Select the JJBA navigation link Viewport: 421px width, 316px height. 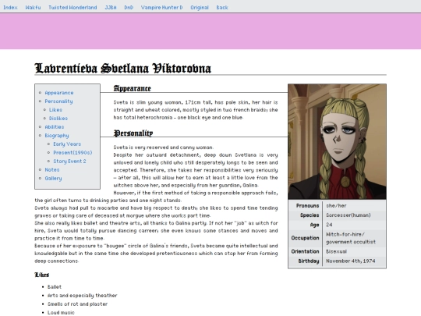pyautogui.click(x=111, y=8)
